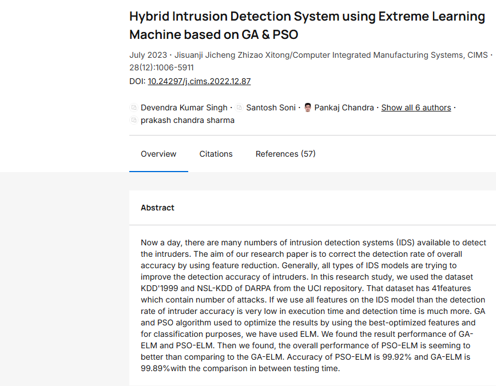View the References (57) tab
The image size is (496, 386).
[285, 154]
